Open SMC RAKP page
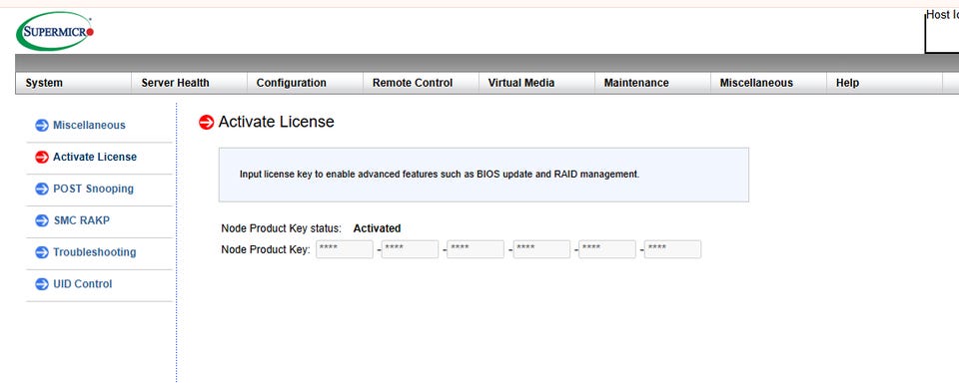This screenshot has width=959, height=383. point(81,220)
